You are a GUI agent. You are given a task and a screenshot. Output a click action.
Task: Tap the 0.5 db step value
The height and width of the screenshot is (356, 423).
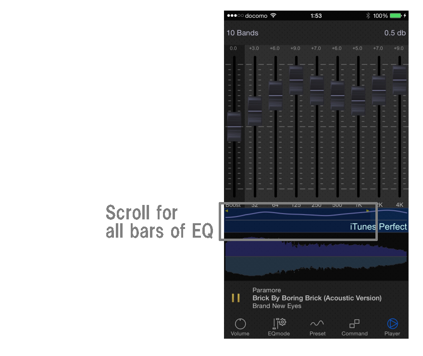pos(395,33)
